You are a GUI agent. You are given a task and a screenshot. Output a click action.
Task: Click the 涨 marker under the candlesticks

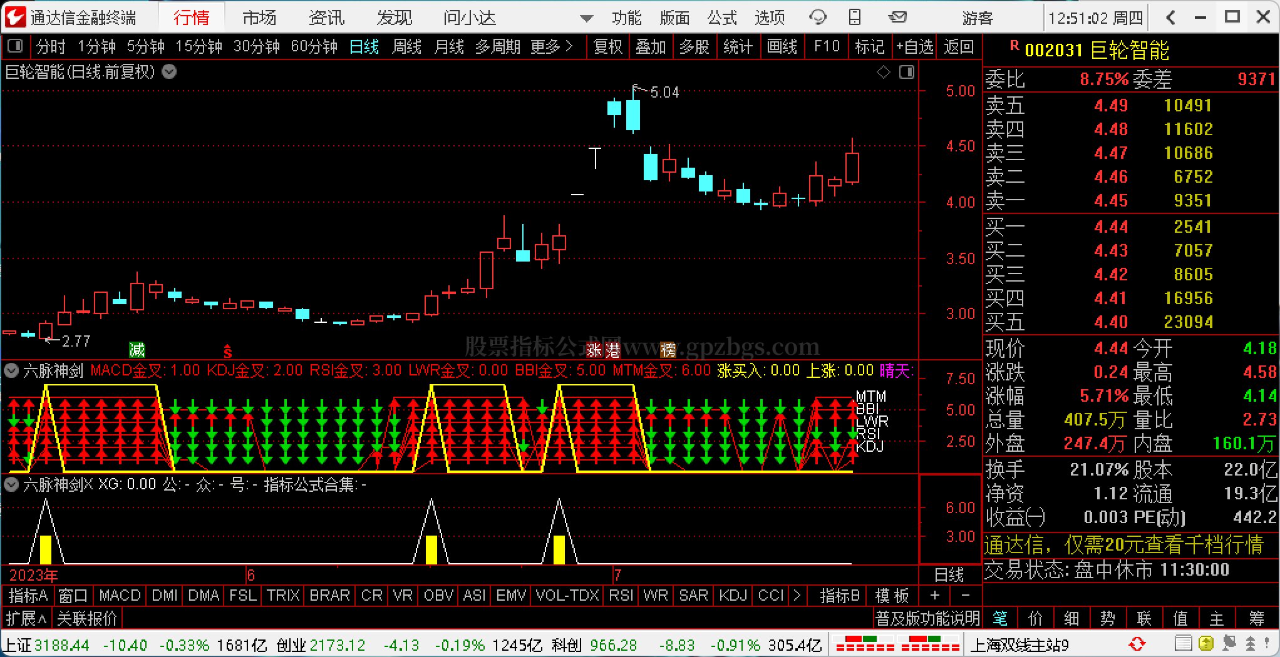594,349
